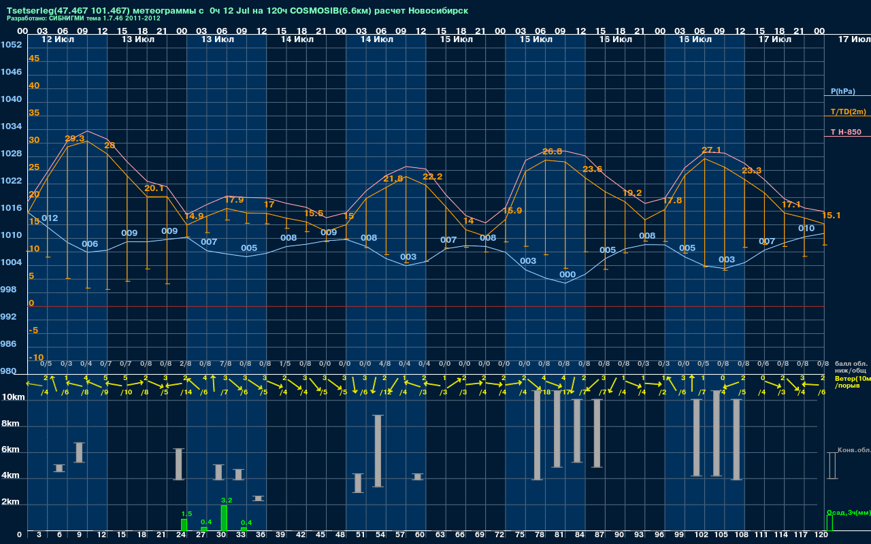This screenshot has height=544, width=871.
Task: Click the 3.2 precipitation amount label
Action: pos(227,500)
